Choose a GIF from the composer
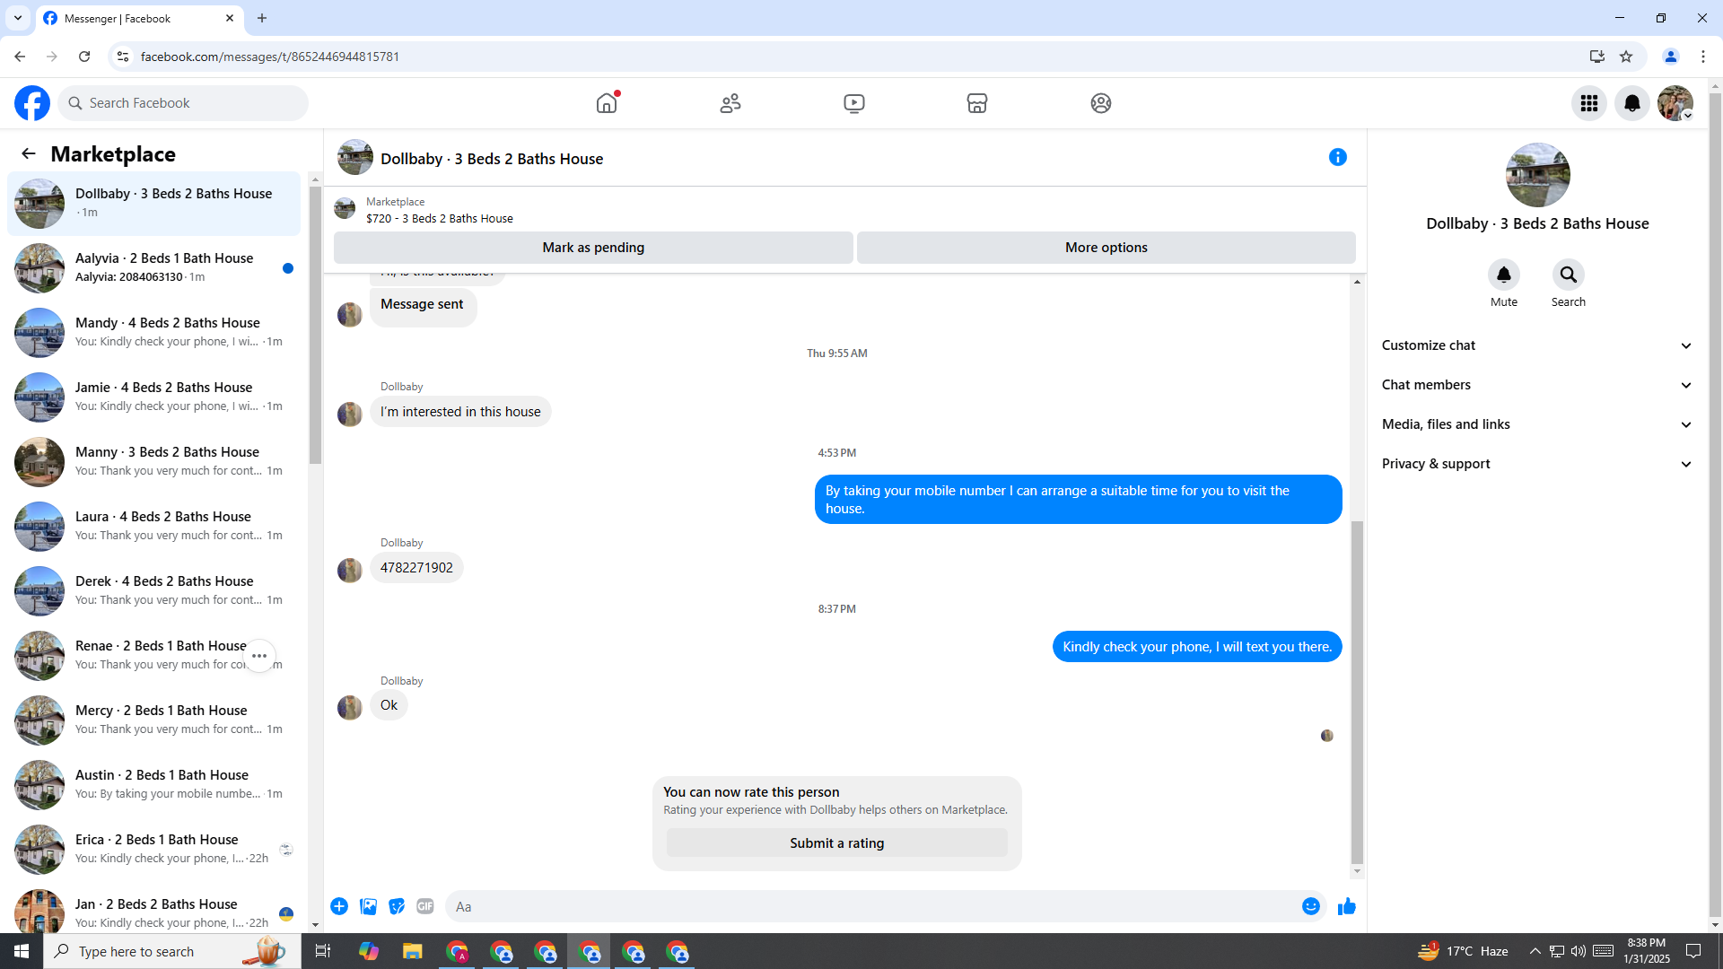Image resolution: width=1723 pixels, height=969 pixels. pyautogui.click(x=425, y=906)
